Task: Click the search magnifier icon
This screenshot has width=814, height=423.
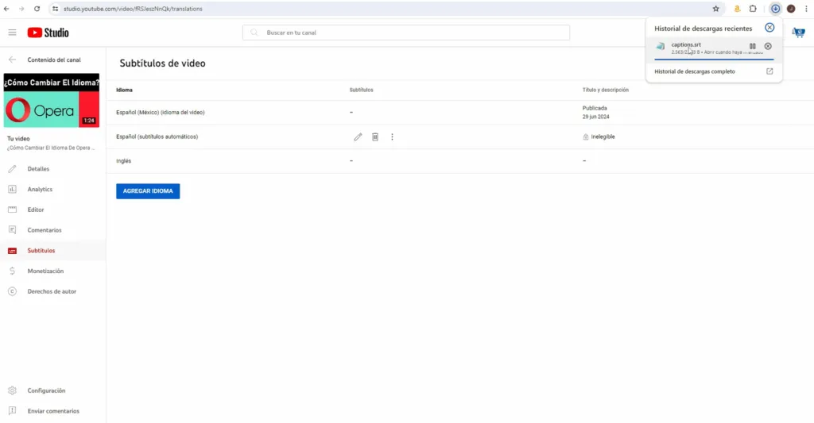Action: tap(254, 33)
